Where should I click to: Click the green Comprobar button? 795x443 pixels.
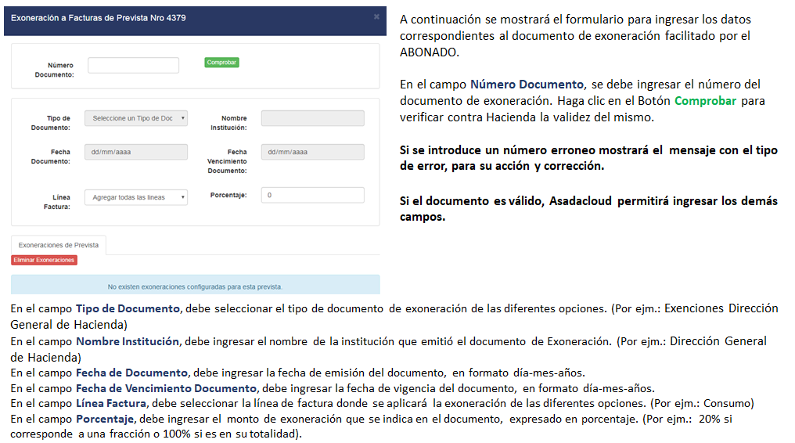click(221, 63)
